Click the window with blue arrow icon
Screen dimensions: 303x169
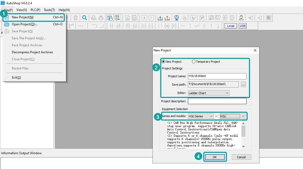tap(117, 18)
